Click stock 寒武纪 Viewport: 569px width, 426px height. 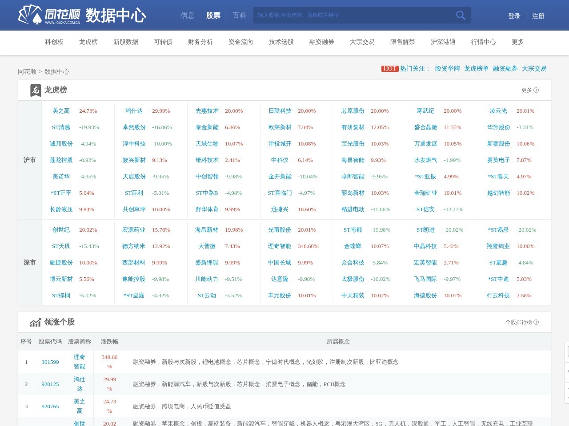[x=426, y=111]
